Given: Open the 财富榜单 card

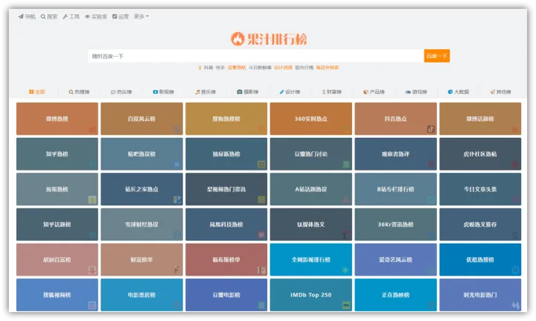Looking at the screenshot, I should (141, 259).
